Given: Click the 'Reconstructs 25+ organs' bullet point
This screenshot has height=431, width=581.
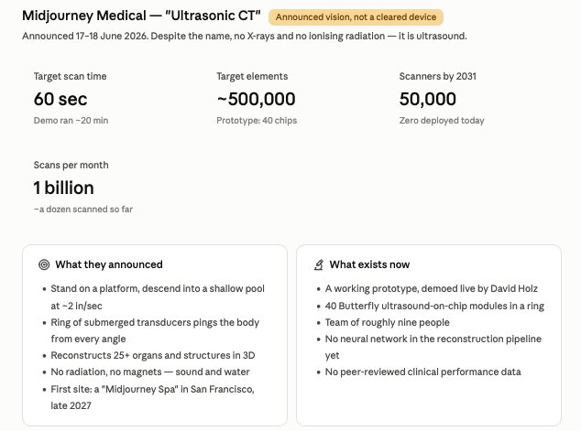Looking at the screenshot, I should 153,356.
